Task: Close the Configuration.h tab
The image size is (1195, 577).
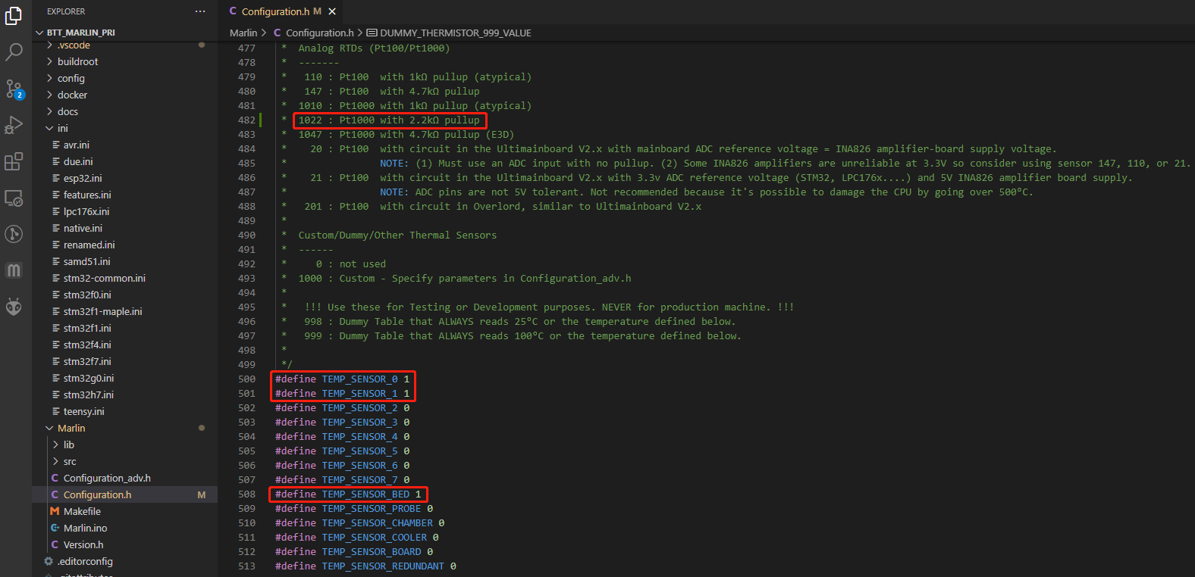Action: 332,11
